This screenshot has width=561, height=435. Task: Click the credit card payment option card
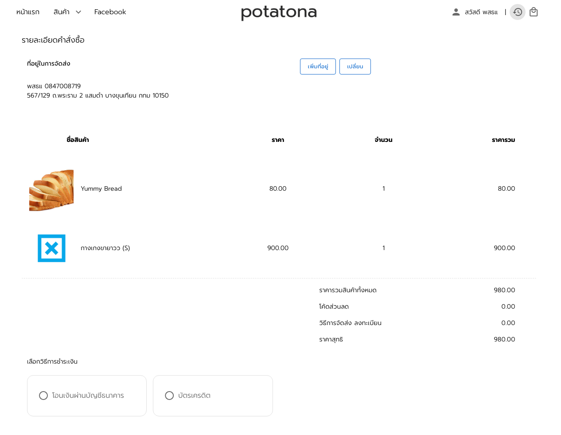click(213, 396)
